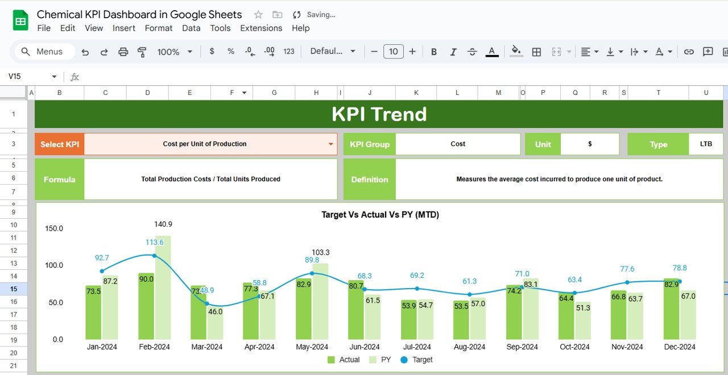Click the 140.9 data label
The image size is (728, 375).
point(163,224)
